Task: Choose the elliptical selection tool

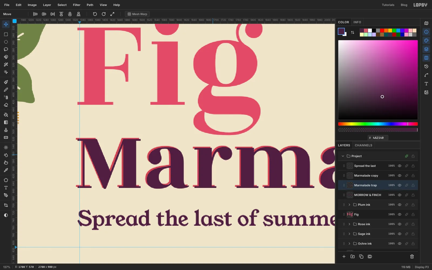Action: [6, 42]
